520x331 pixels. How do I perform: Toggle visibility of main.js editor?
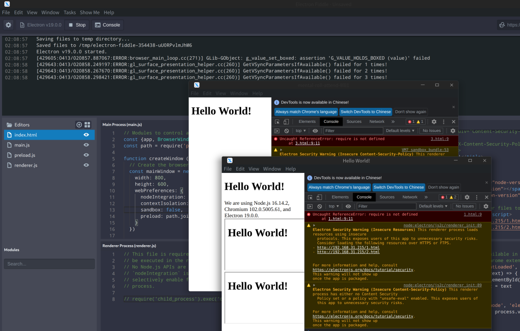[86, 145]
